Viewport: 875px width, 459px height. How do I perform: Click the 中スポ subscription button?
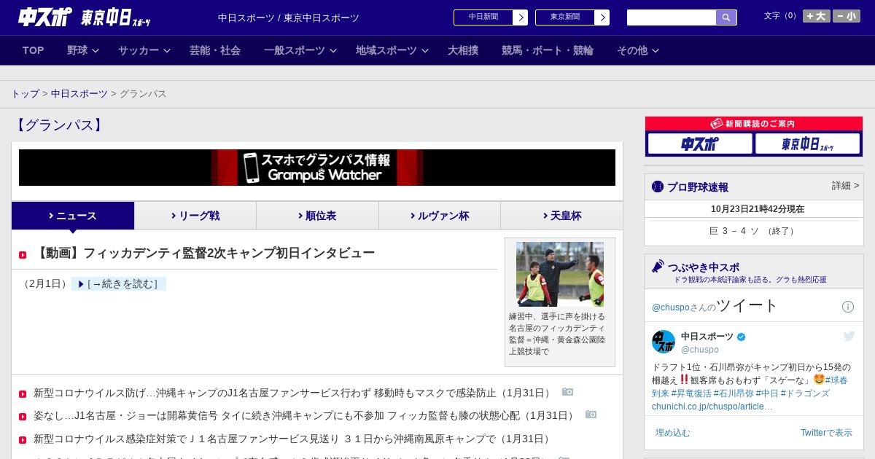tap(700, 144)
